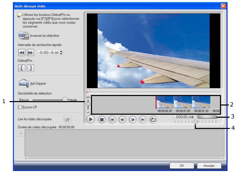236x172 pixels.
Task: Stop playback with the square Stop button
Action: click(x=102, y=119)
